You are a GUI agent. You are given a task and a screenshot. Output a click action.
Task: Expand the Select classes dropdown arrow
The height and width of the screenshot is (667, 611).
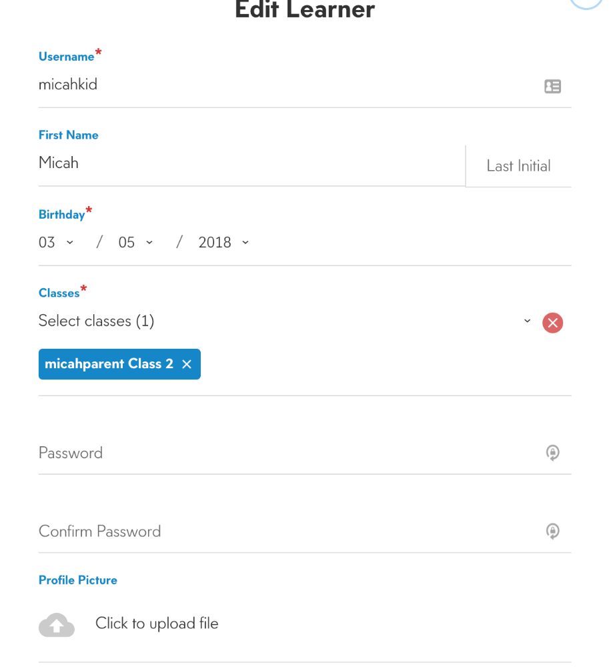coord(527,321)
